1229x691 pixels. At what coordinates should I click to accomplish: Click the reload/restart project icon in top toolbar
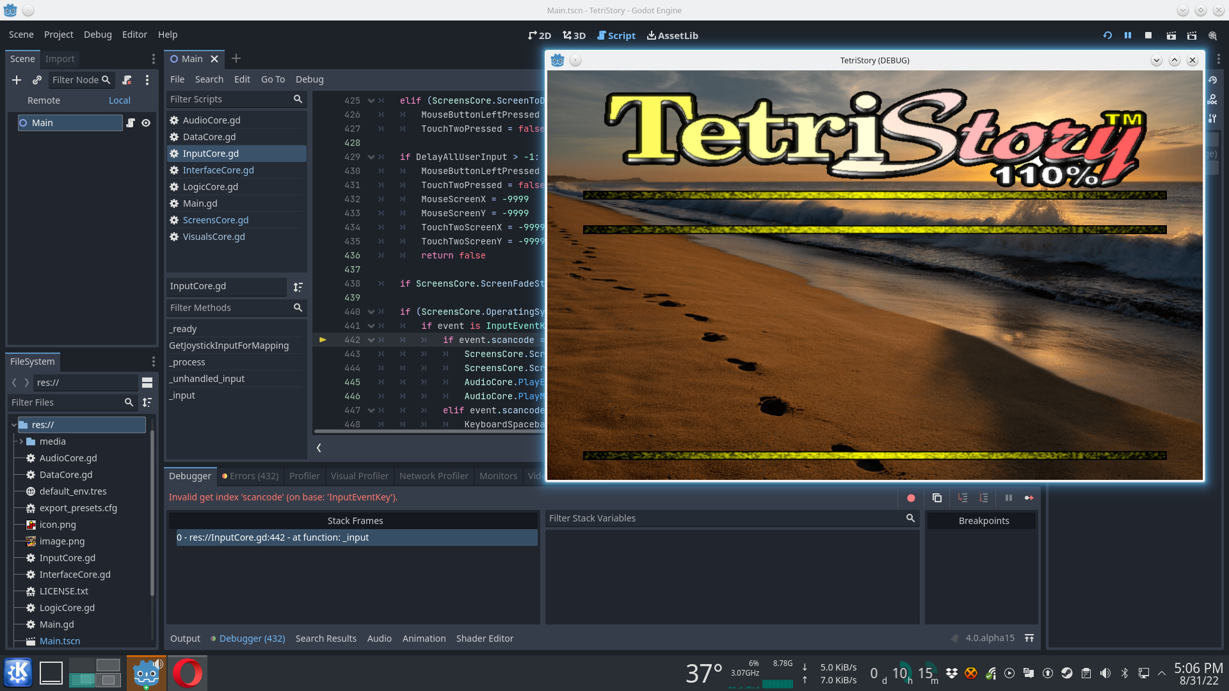point(1107,36)
